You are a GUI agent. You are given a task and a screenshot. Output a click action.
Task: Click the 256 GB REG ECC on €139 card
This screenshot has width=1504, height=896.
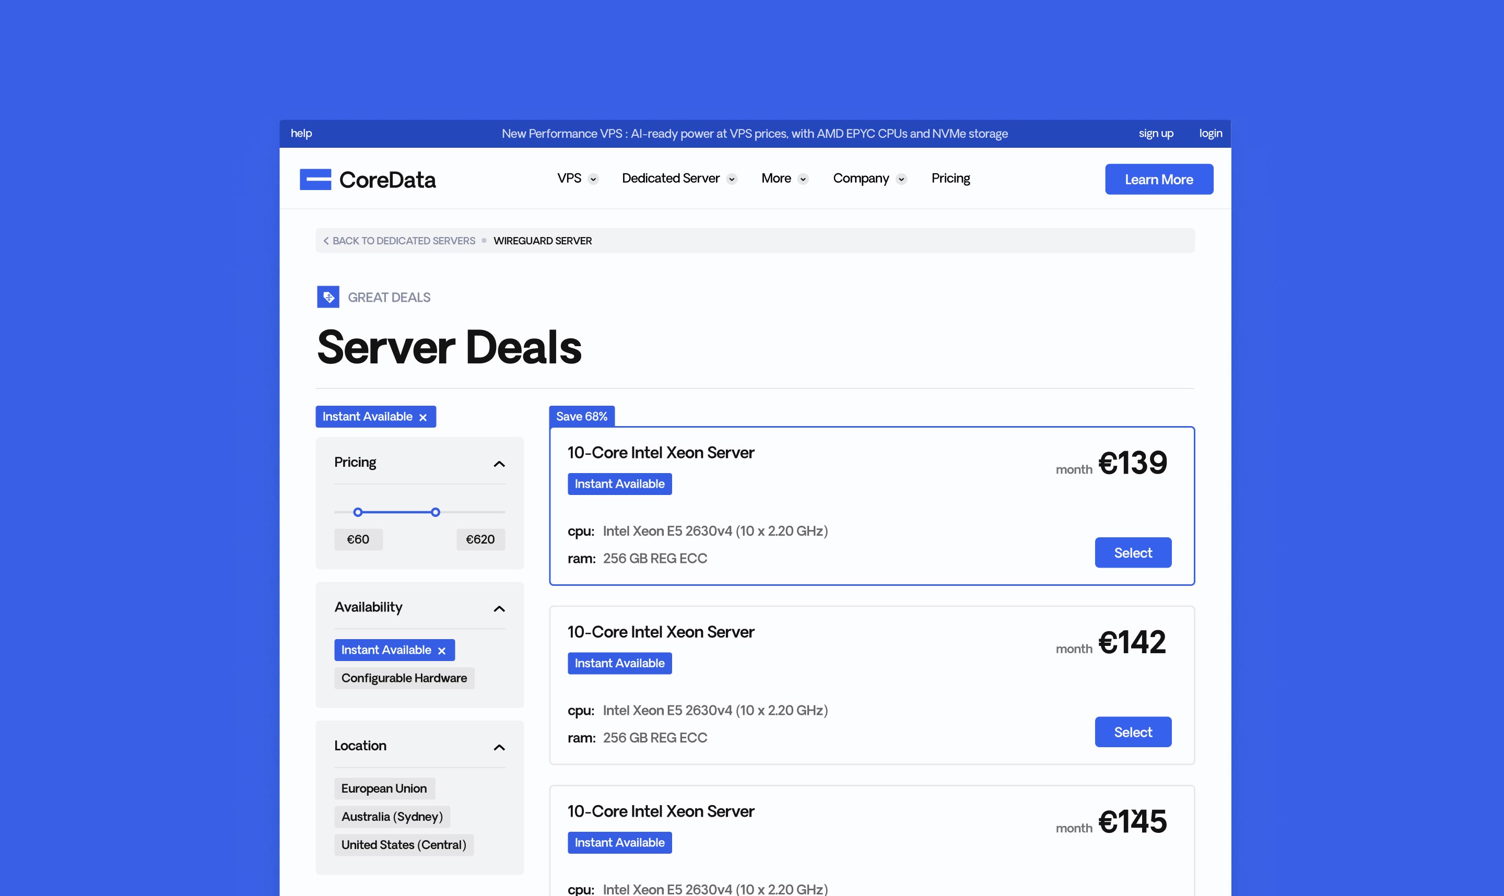(x=655, y=559)
